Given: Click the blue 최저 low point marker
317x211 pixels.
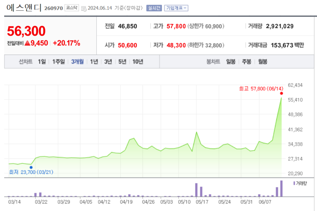Looking at the screenshot, I should click(31, 167).
